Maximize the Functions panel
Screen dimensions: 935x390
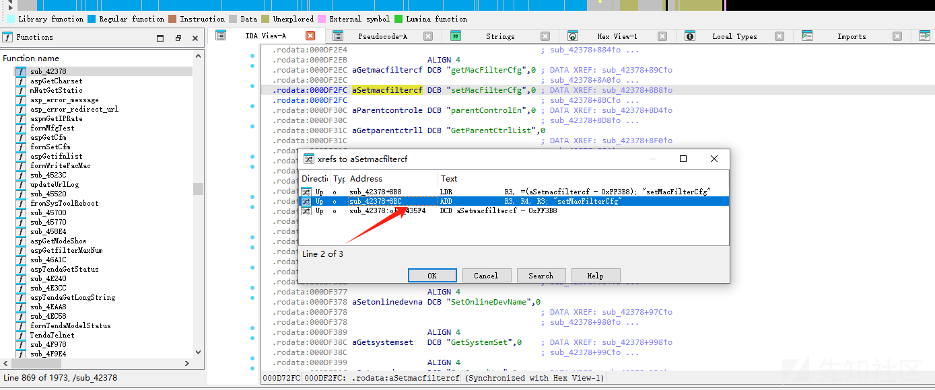click(x=160, y=38)
